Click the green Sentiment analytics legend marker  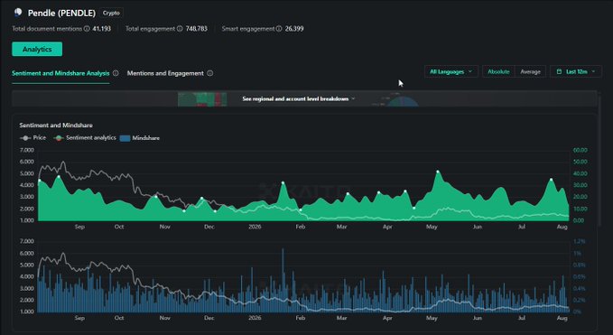tap(59, 138)
